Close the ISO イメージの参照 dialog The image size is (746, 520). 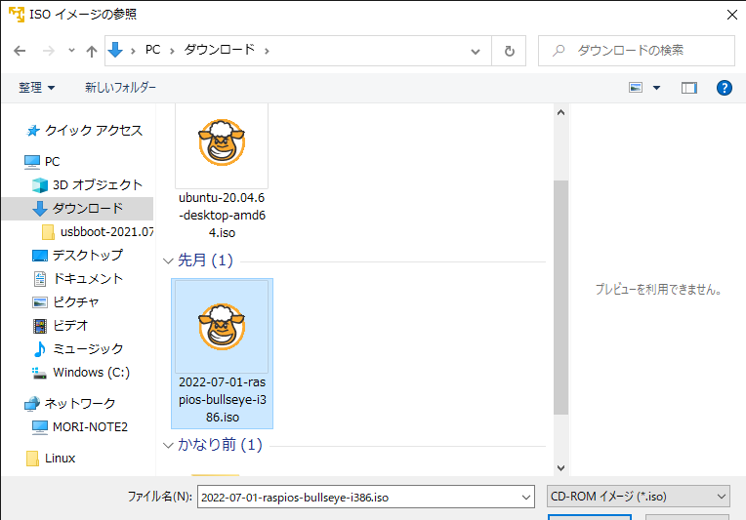[x=732, y=15]
